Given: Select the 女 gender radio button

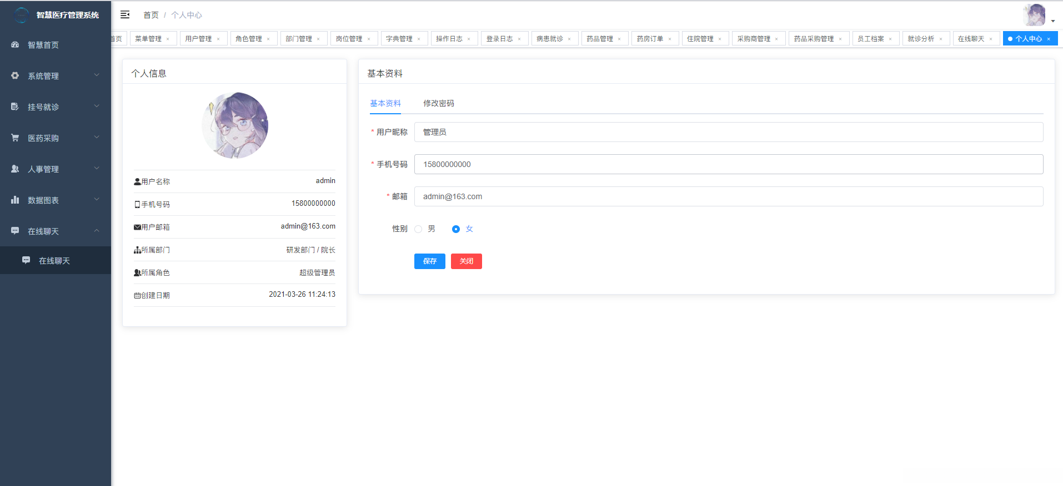Looking at the screenshot, I should [x=456, y=229].
